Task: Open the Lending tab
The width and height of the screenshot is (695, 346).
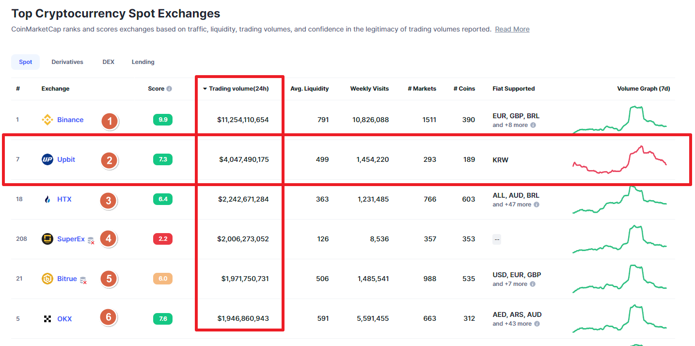Action: coord(143,62)
